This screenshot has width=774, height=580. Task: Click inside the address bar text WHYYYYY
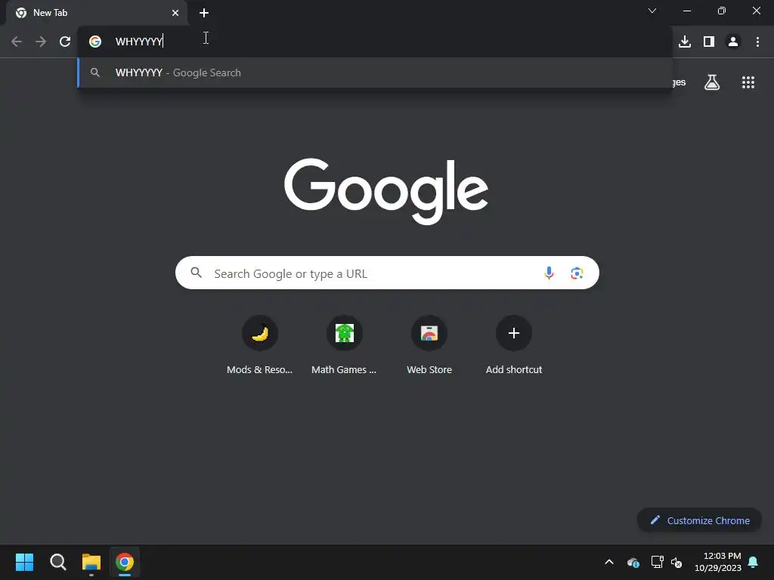(x=139, y=42)
